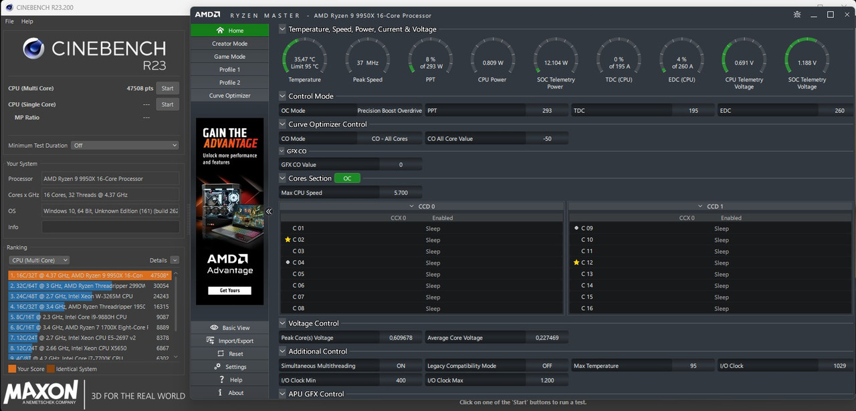This screenshot has width=856, height=411.
Task: Switch to Game Mode profile
Action: (229, 57)
